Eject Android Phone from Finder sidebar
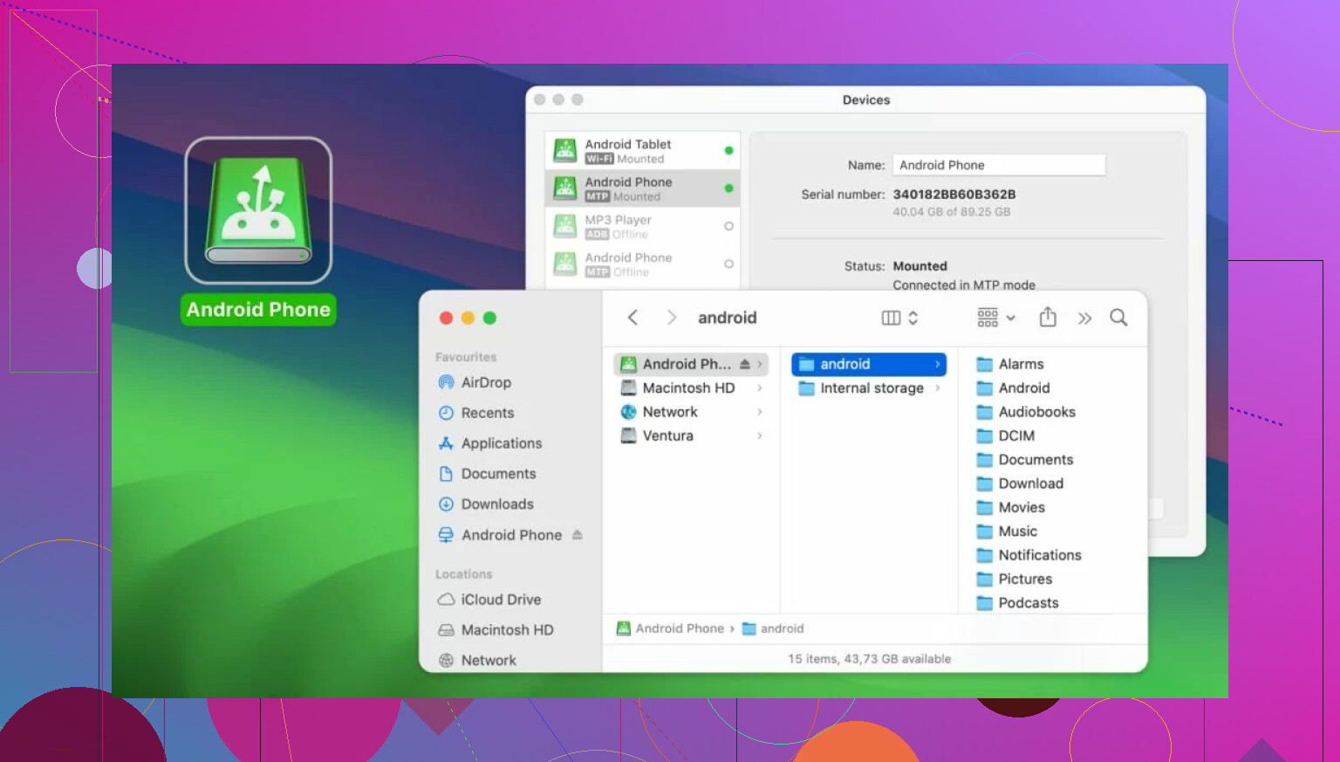The width and height of the screenshot is (1340, 762). tap(577, 535)
